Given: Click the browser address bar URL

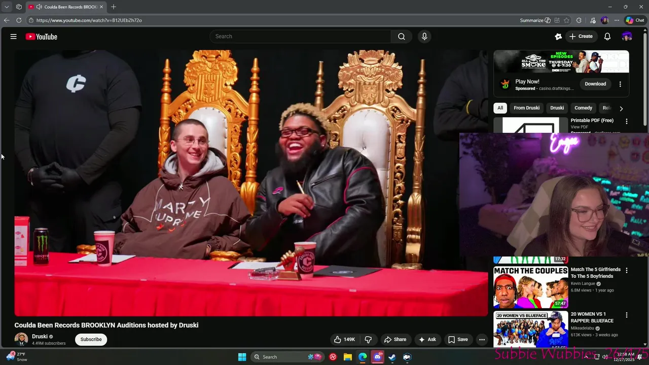Looking at the screenshot, I should click(89, 20).
